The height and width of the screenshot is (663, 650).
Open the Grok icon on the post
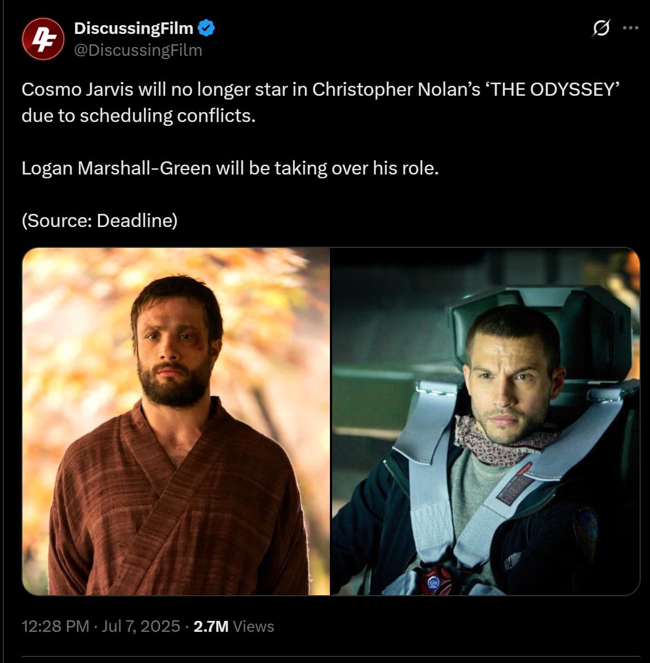point(601,28)
